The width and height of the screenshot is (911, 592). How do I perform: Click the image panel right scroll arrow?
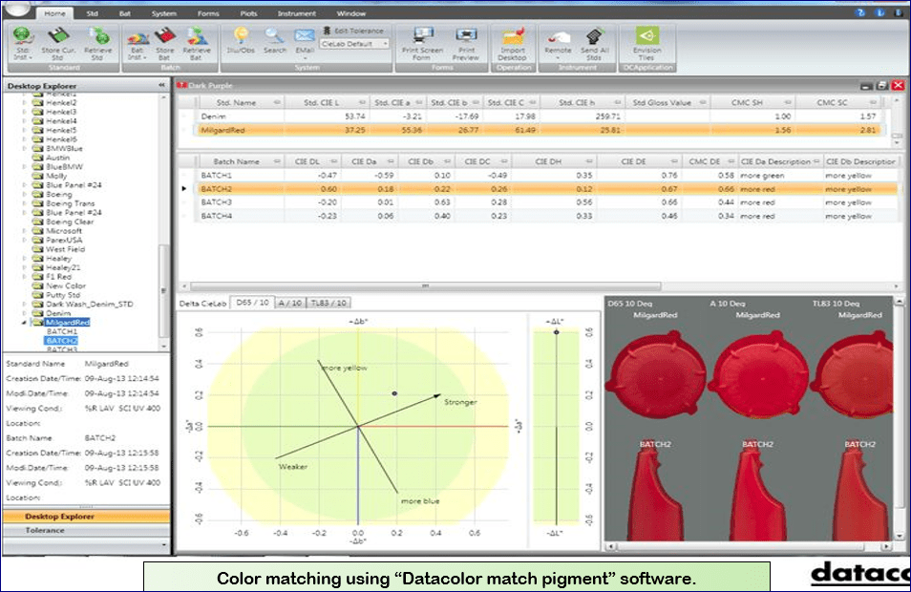[x=885, y=546]
